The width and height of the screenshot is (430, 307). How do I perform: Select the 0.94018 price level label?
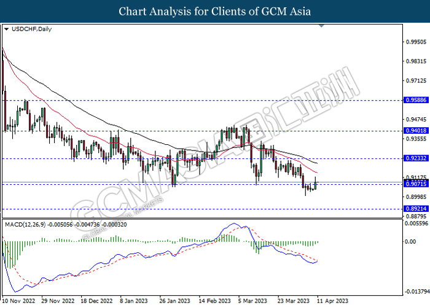416,131
